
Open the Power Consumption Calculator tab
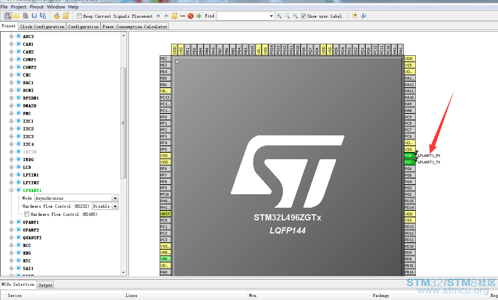(135, 27)
